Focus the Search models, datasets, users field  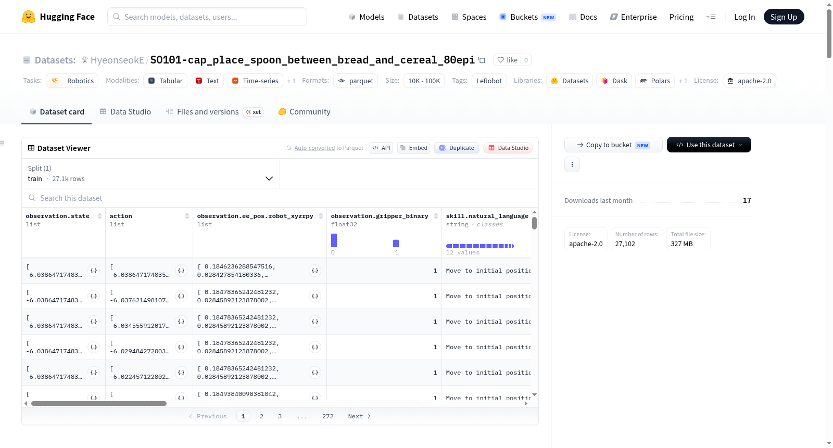[x=207, y=17]
